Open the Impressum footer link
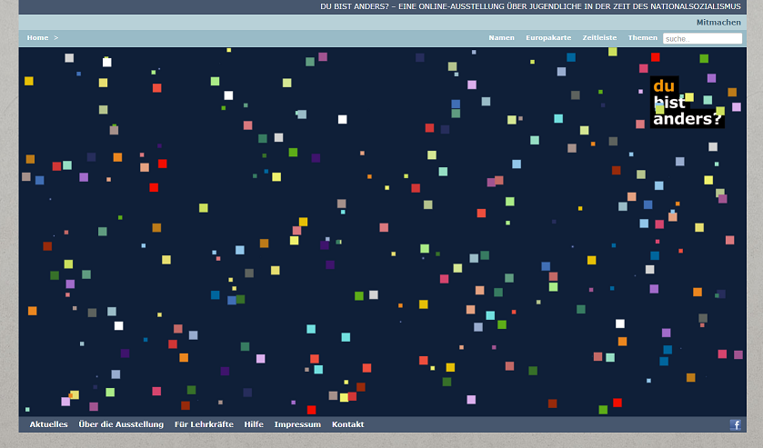Image resolution: width=763 pixels, height=448 pixels. (x=297, y=424)
